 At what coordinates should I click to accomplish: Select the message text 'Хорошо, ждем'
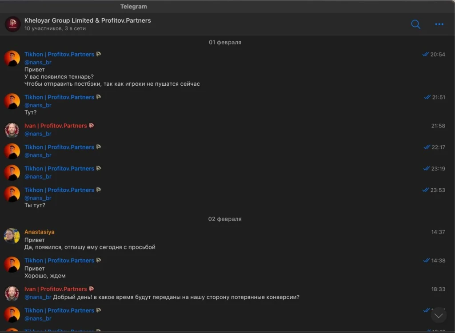(45, 276)
